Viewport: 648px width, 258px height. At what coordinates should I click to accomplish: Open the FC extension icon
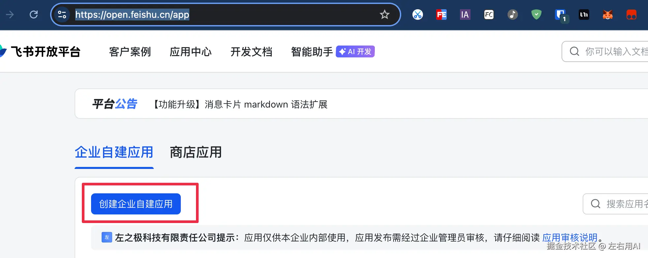tap(489, 15)
